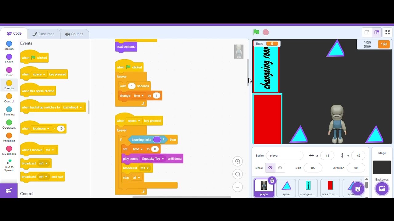Open m1 dropdown in workspace broadcast block
The height and width of the screenshot is (221, 394).
(x=145, y=168)
